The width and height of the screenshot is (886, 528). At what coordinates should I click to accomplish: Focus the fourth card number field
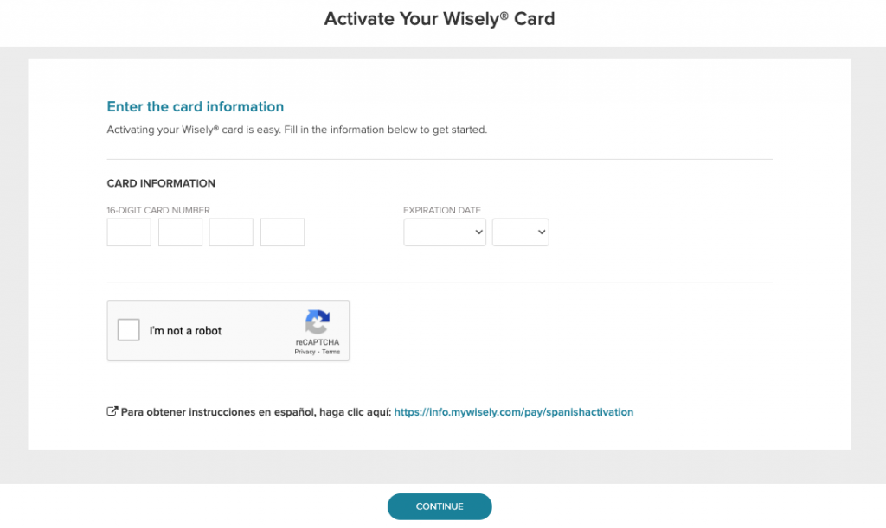coord(281,232)
